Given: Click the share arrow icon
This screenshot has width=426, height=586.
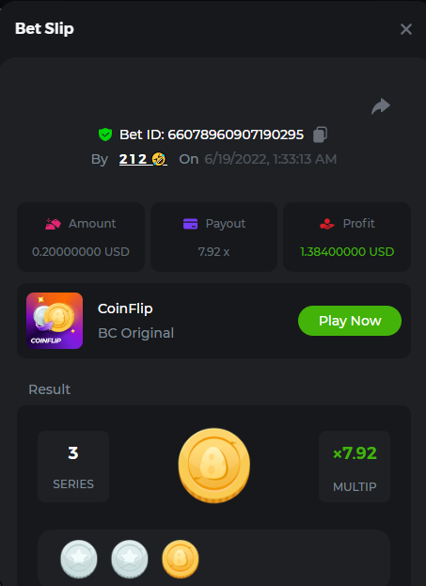Looking at the screenshot, I should click(381, 106).
